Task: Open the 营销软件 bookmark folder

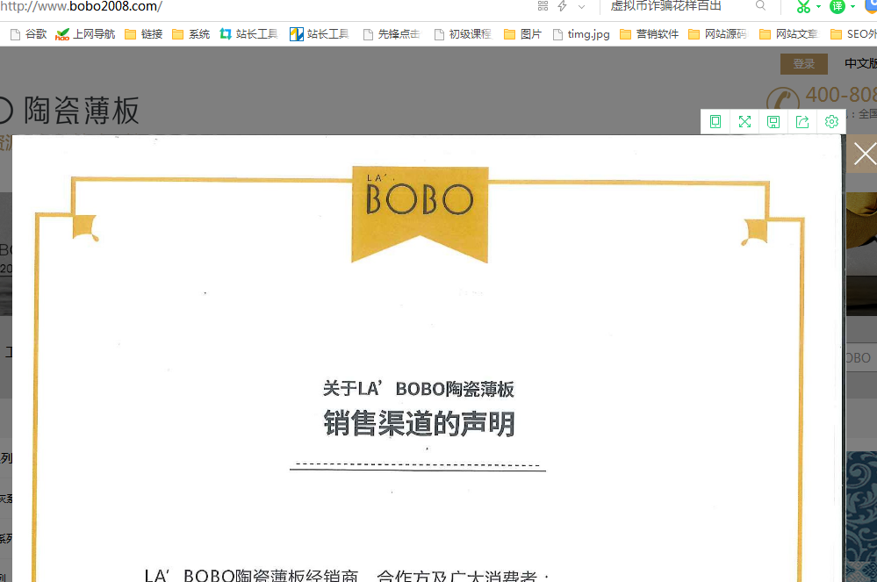Action: click(x=649, y=35)
